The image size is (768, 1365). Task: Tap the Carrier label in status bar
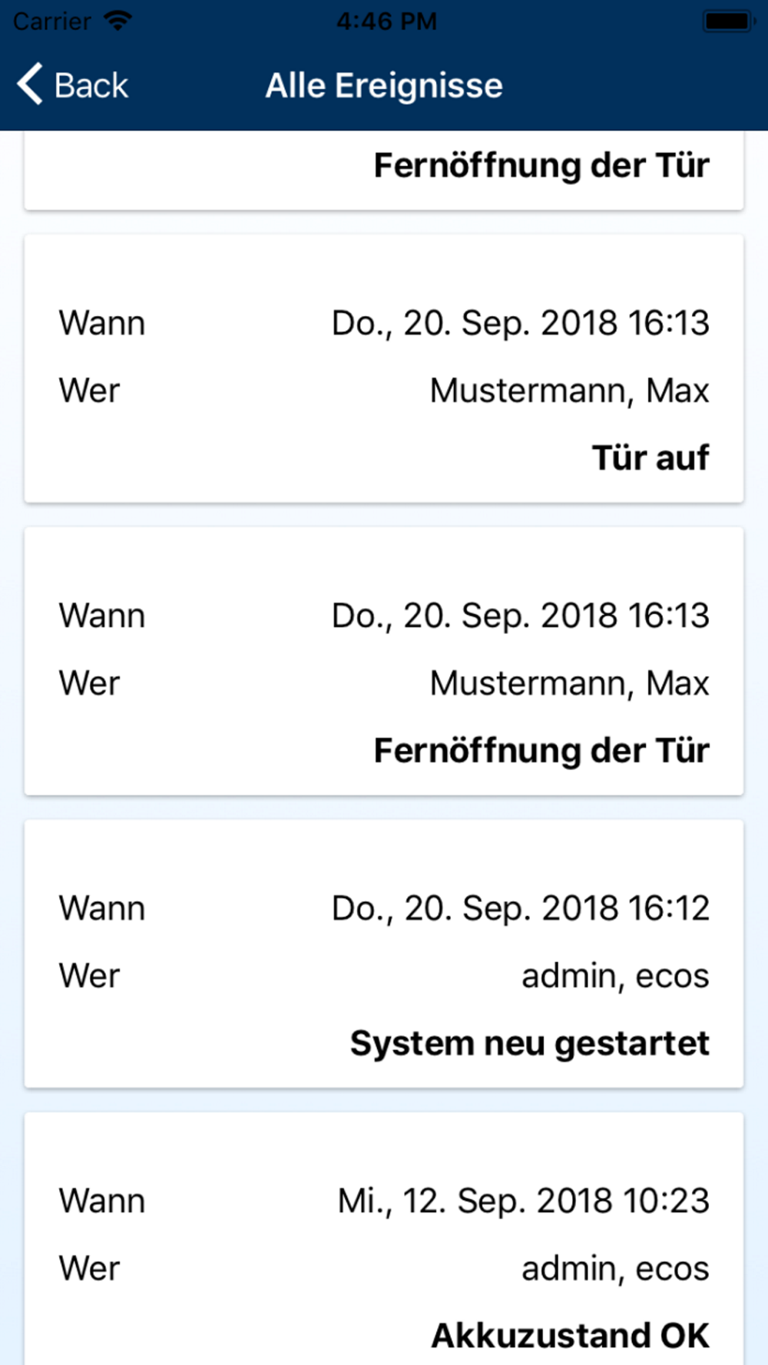tap(51, 21)
